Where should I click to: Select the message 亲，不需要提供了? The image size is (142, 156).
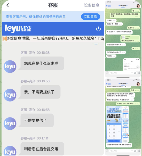pyautogui.click(x=39, y=92)
